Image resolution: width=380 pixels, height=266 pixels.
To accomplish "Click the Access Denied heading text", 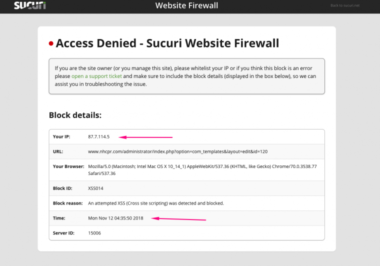I will [167, 43].
